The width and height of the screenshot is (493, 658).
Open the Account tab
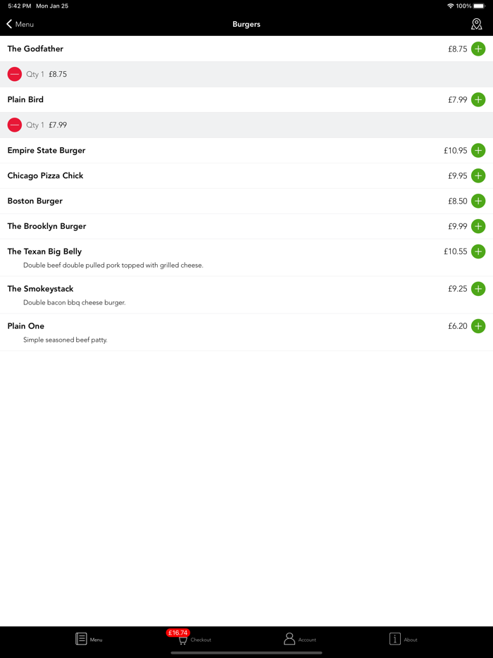[x=299, y=639]
